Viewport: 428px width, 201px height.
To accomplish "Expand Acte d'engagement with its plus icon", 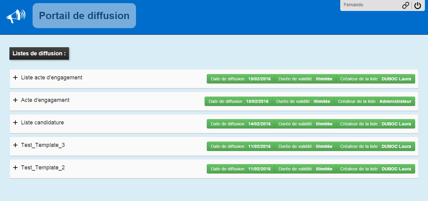I will pyautogui.click(x=15, y=100).
